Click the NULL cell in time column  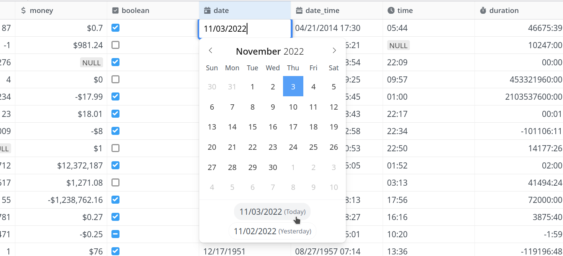[398, 45]
